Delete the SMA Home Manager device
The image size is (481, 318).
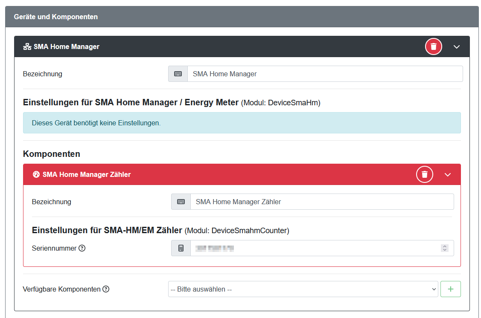tap(433, 46)
